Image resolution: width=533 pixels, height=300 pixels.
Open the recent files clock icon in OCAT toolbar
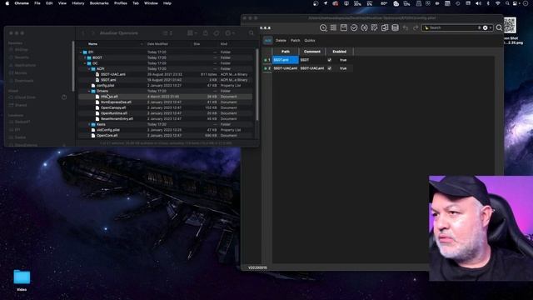pos(323,27)
